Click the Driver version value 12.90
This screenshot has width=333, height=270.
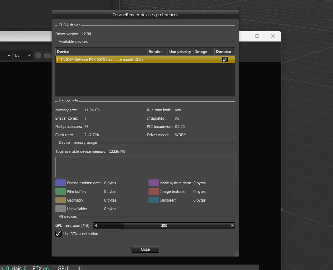(x=87, y=34)
